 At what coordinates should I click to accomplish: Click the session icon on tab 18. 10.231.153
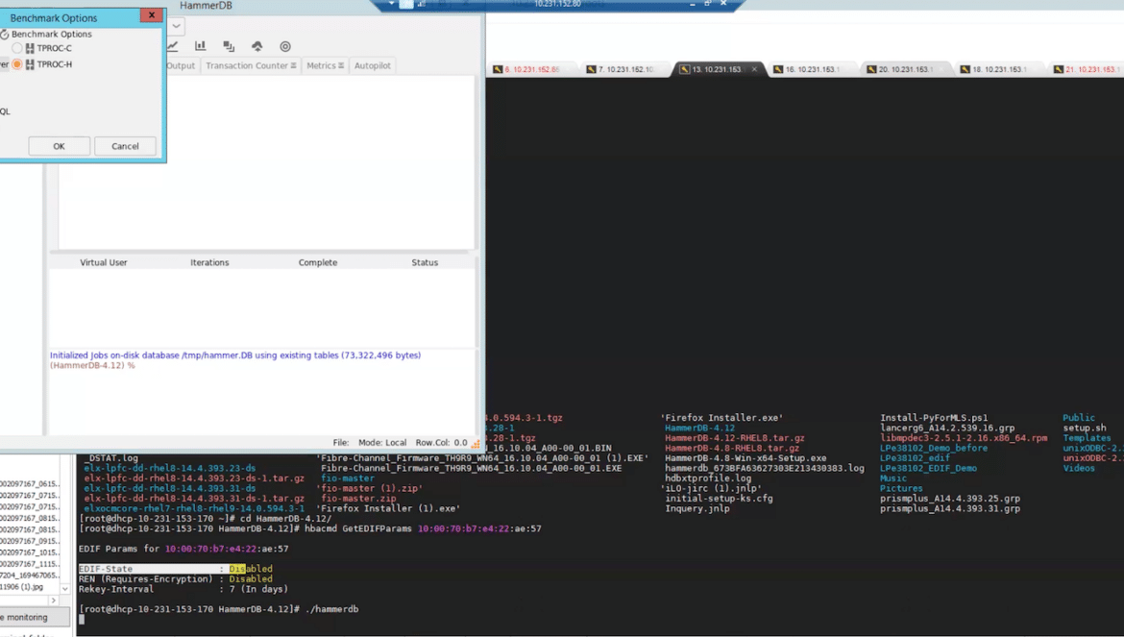point(965,69)
